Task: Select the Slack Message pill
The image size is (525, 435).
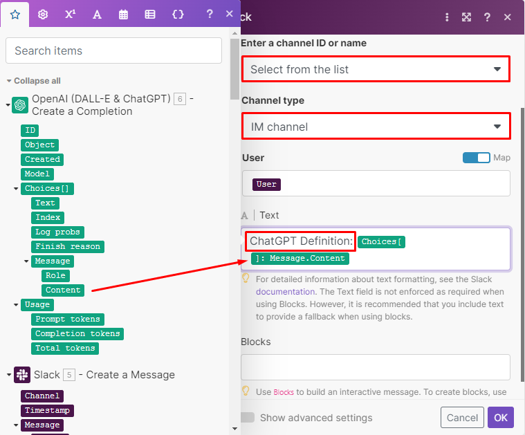Action: point(42,425)
